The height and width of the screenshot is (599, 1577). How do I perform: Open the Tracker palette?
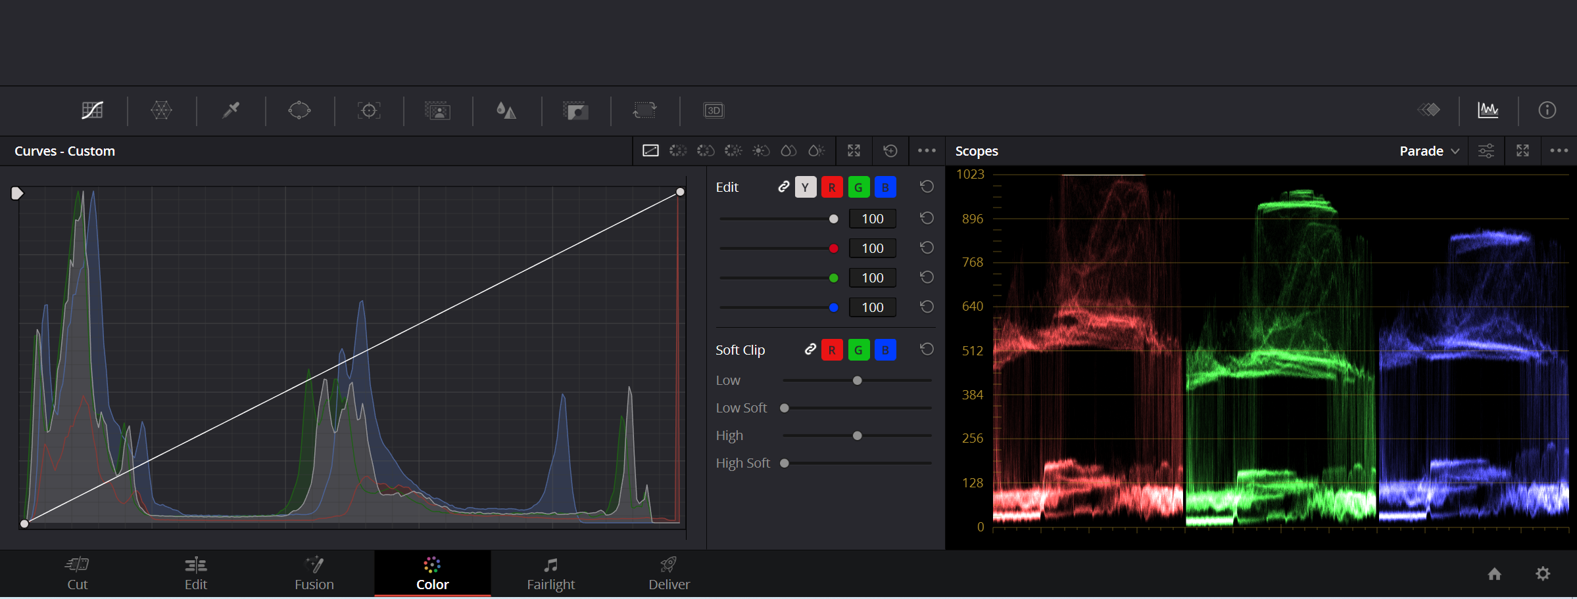369,110
